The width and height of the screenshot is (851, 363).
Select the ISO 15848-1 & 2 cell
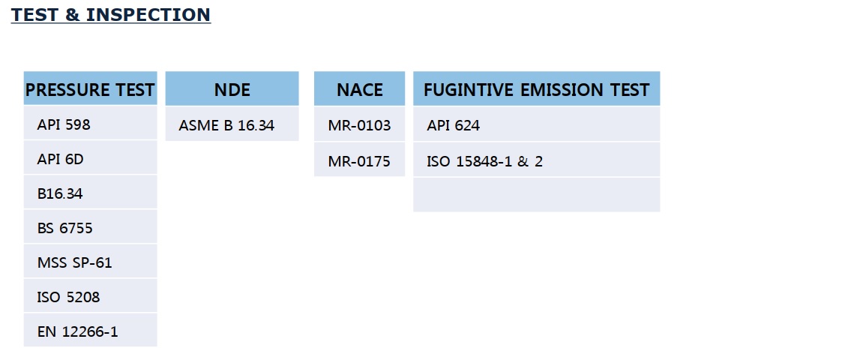(x=484, y=160)
